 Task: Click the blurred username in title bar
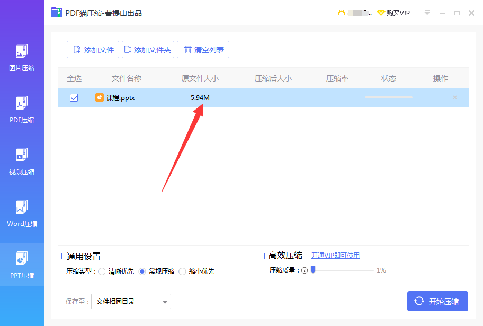pos(360,13)
